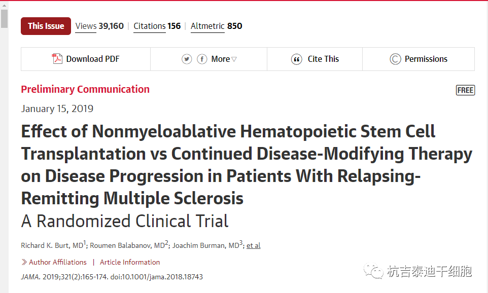
Task: Select the Preliminary Communication category label
Action: coord(85,89)
